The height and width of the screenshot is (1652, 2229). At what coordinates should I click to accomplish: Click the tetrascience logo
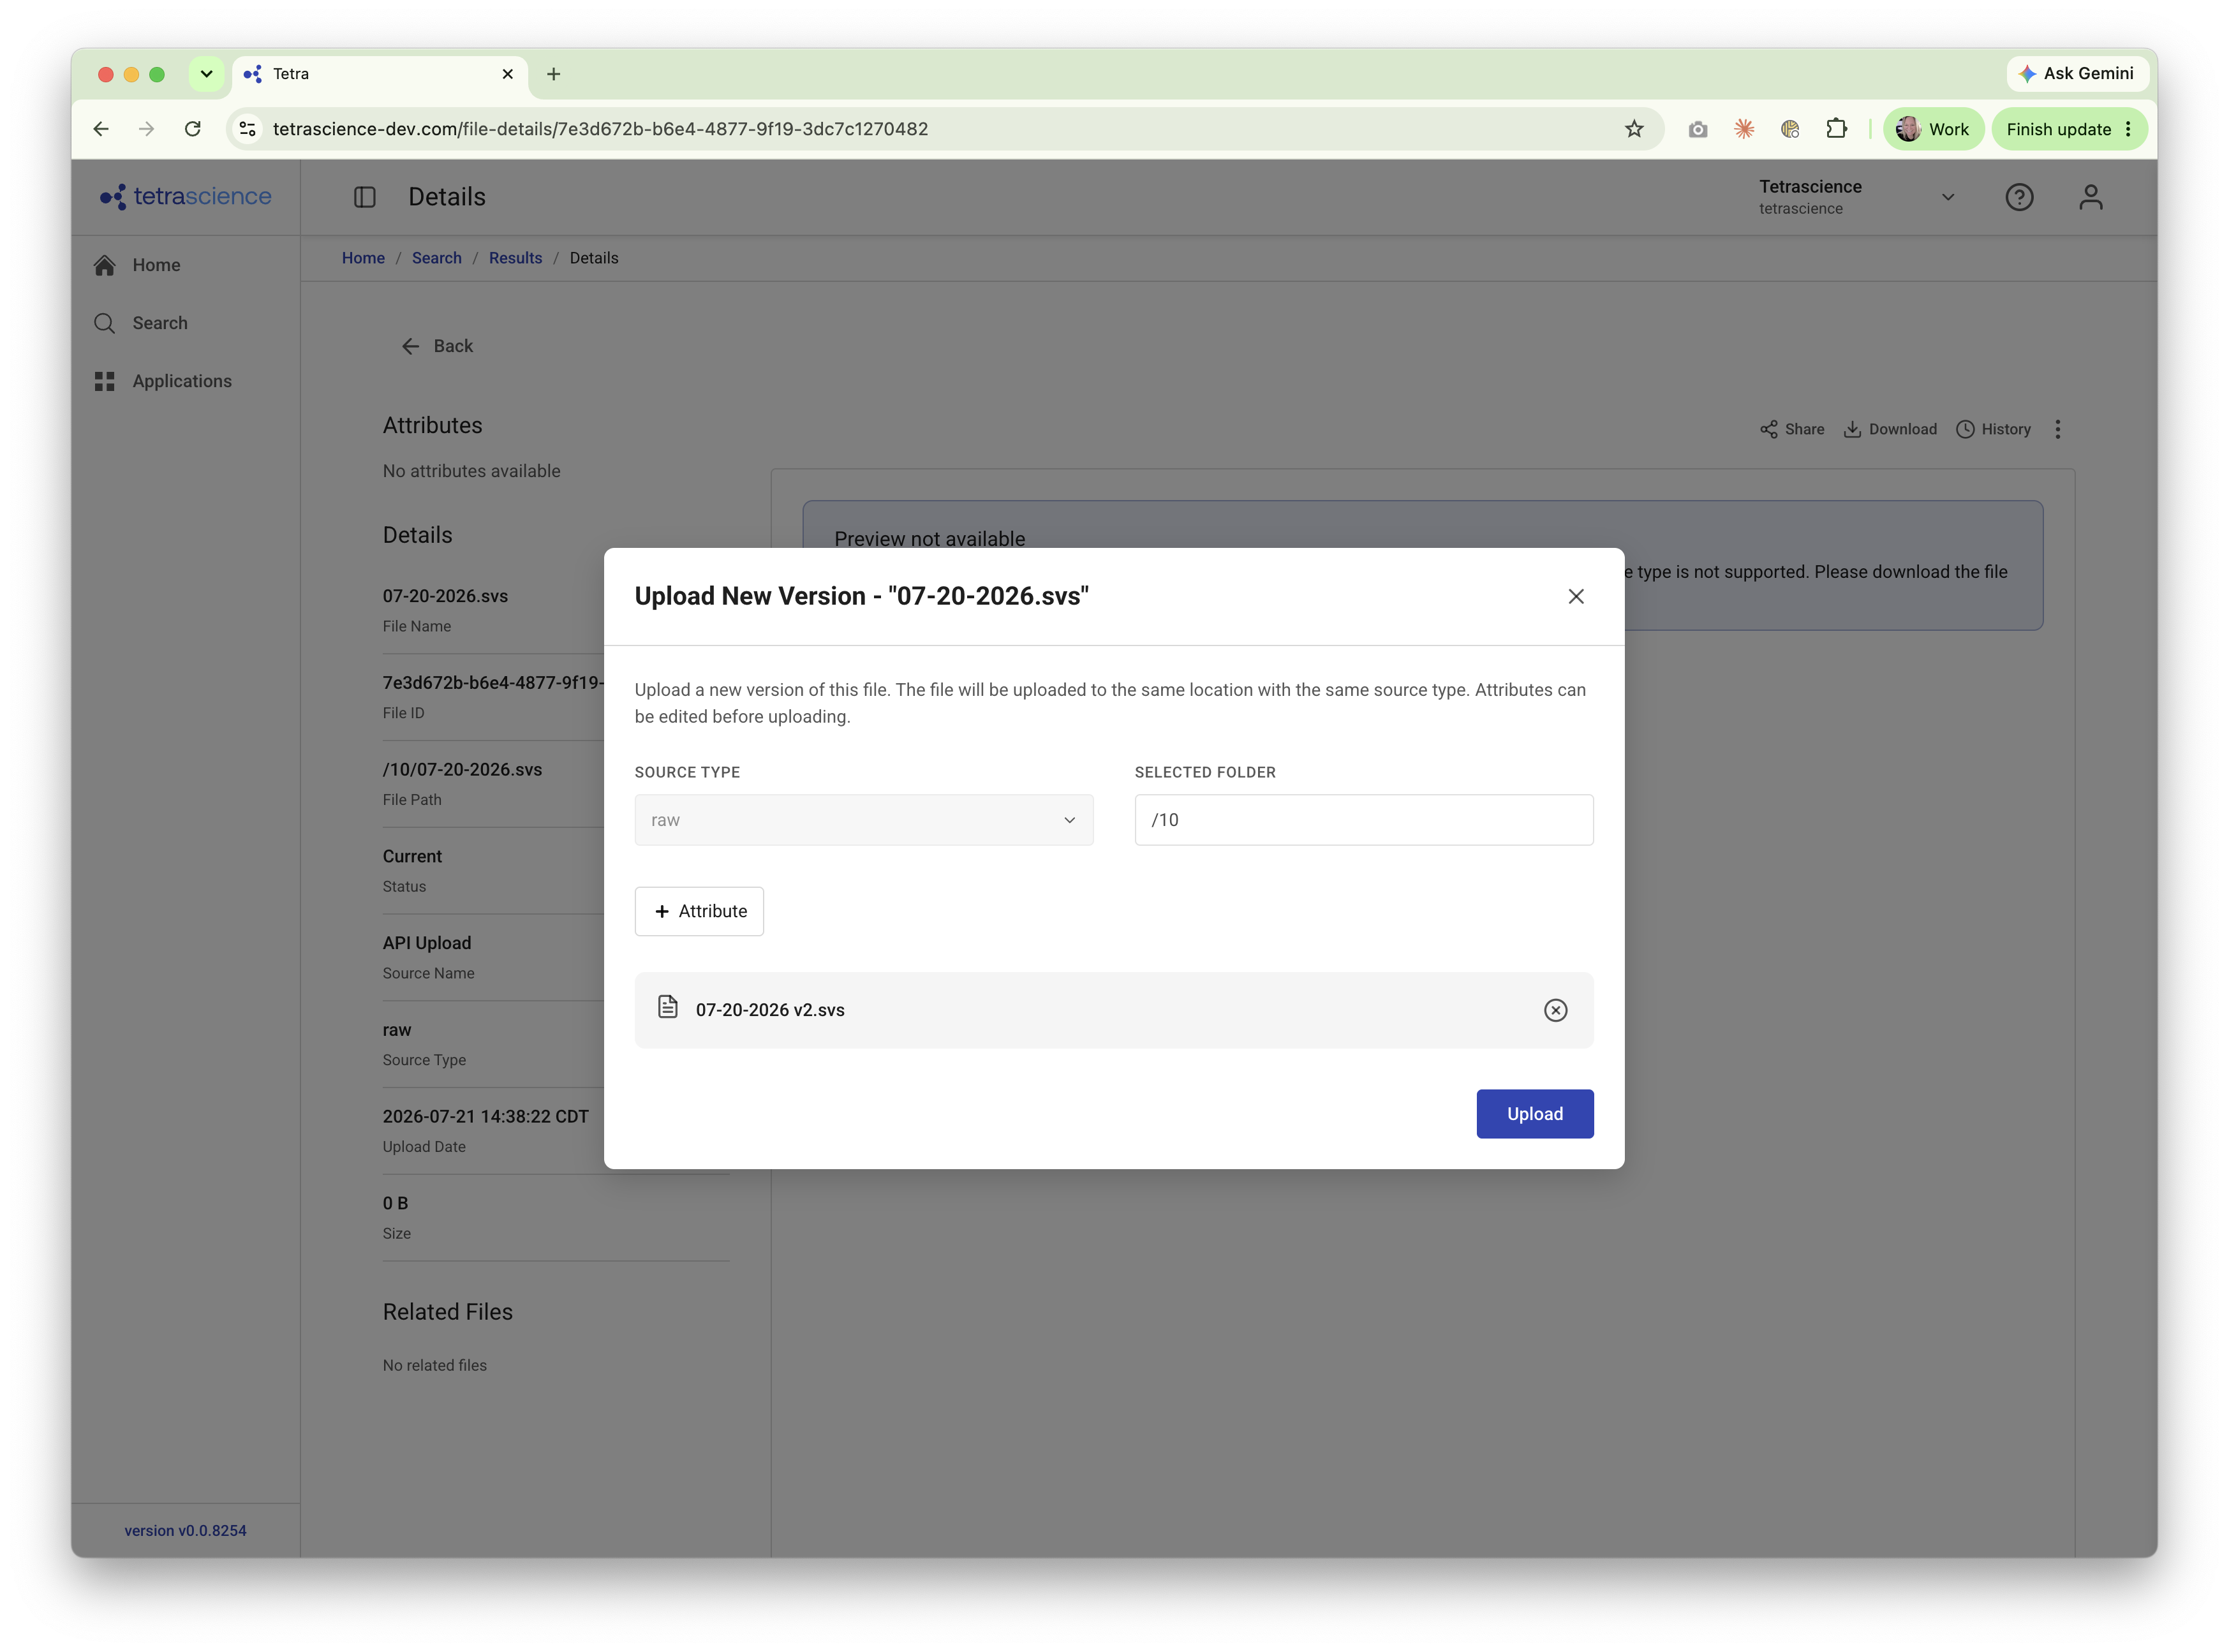point(186,196)
